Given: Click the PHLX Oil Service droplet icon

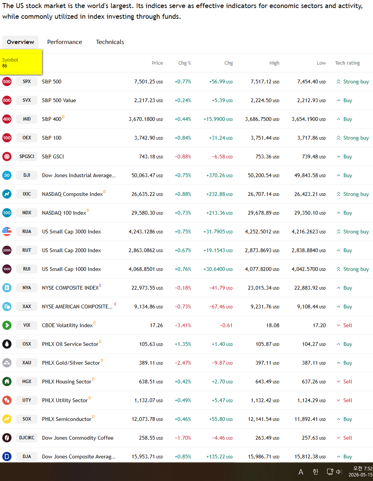Looking at the screenshot, I should 7,344.
